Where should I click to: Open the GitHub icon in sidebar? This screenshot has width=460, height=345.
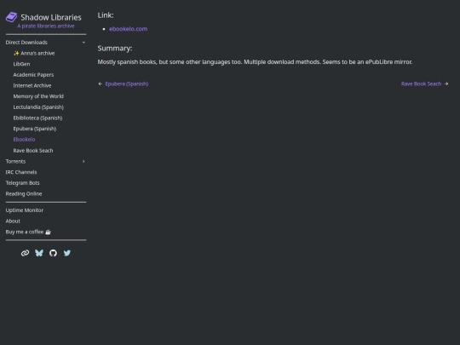tap(53, 253)
